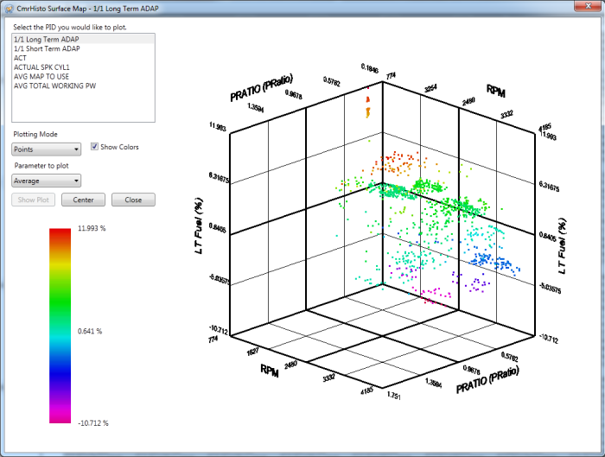Click the Center button

pyautogui.click(x=83, y=200)
